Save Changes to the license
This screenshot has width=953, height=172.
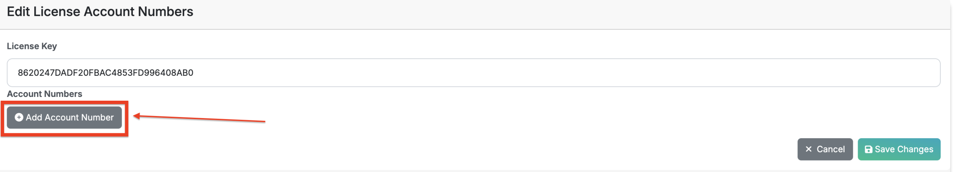click(x=899, y=149)
